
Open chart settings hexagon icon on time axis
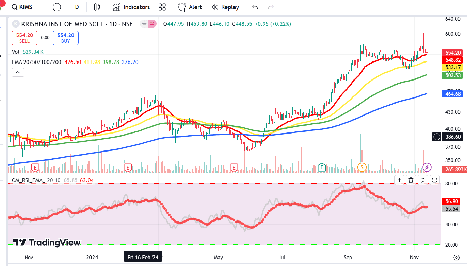456,257
